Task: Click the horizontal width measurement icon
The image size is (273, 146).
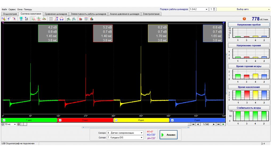Action: point(62,19)
